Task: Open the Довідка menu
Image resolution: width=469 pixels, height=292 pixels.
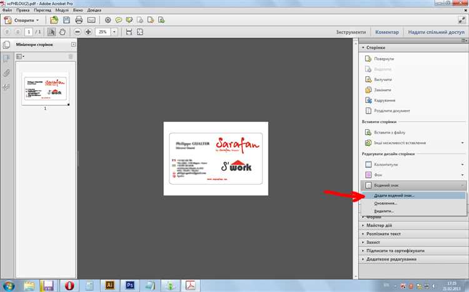Action: (x=94, y=10)
